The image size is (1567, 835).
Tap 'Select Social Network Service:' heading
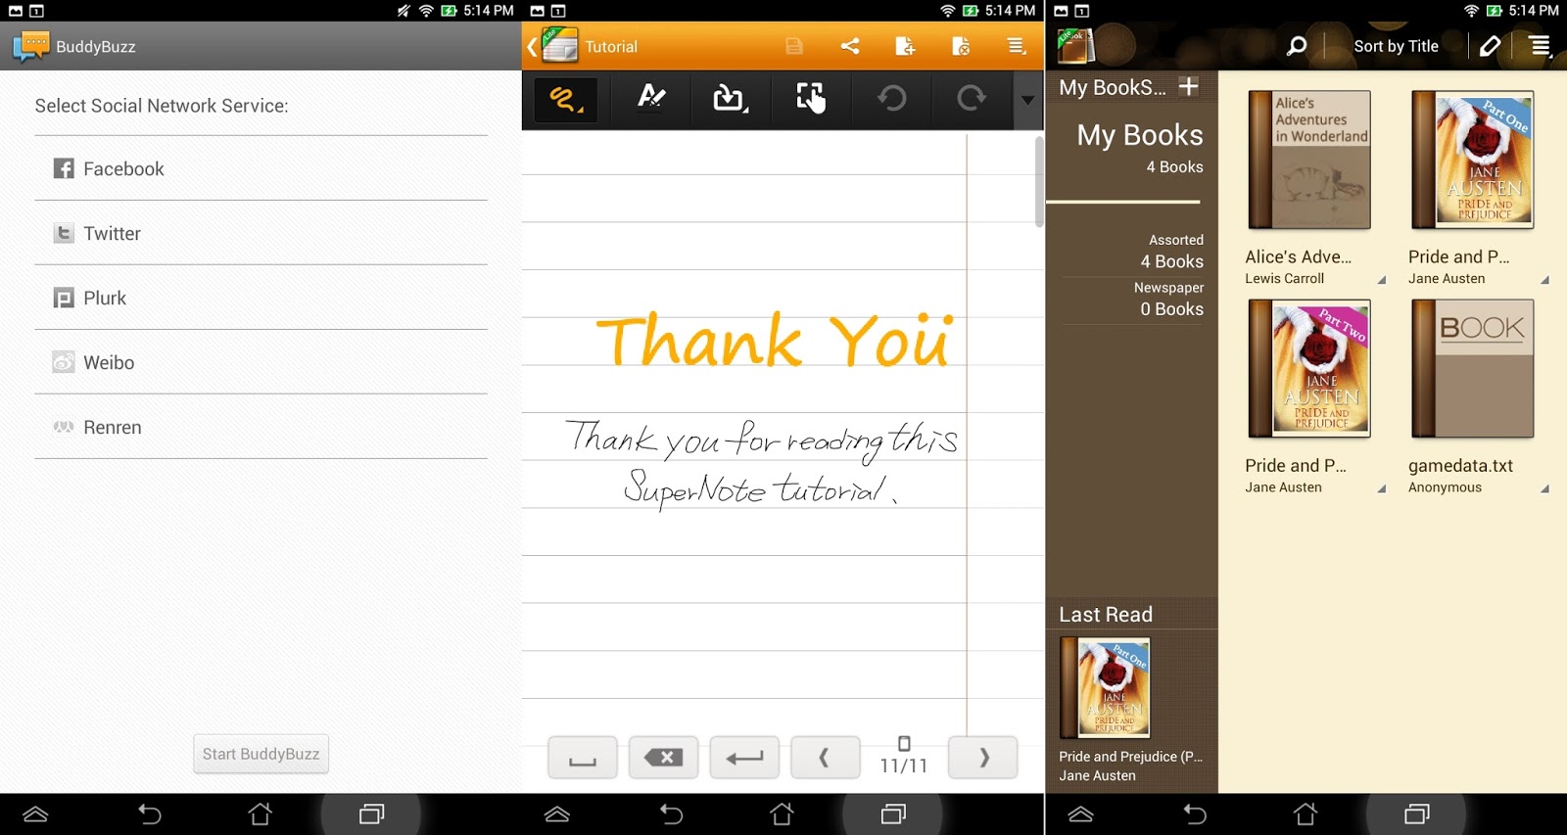162,106
